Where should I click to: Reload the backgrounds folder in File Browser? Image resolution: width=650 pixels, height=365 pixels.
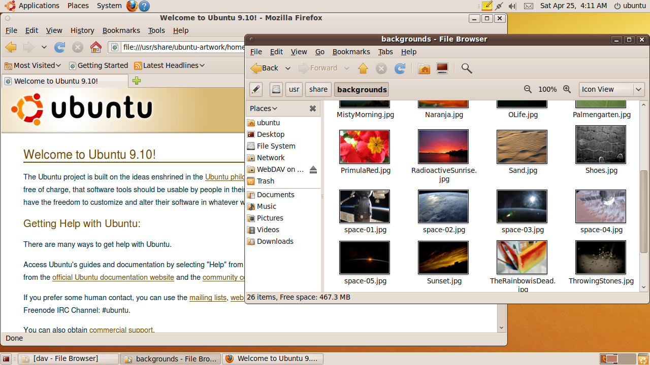point(400,68)
